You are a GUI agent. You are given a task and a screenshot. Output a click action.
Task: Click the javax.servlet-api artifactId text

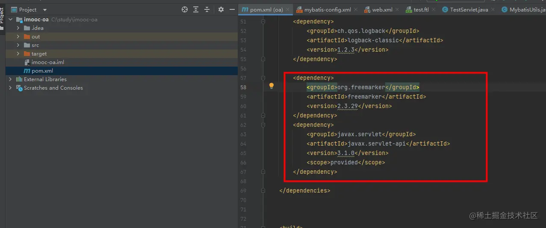(x=377, y=144)
